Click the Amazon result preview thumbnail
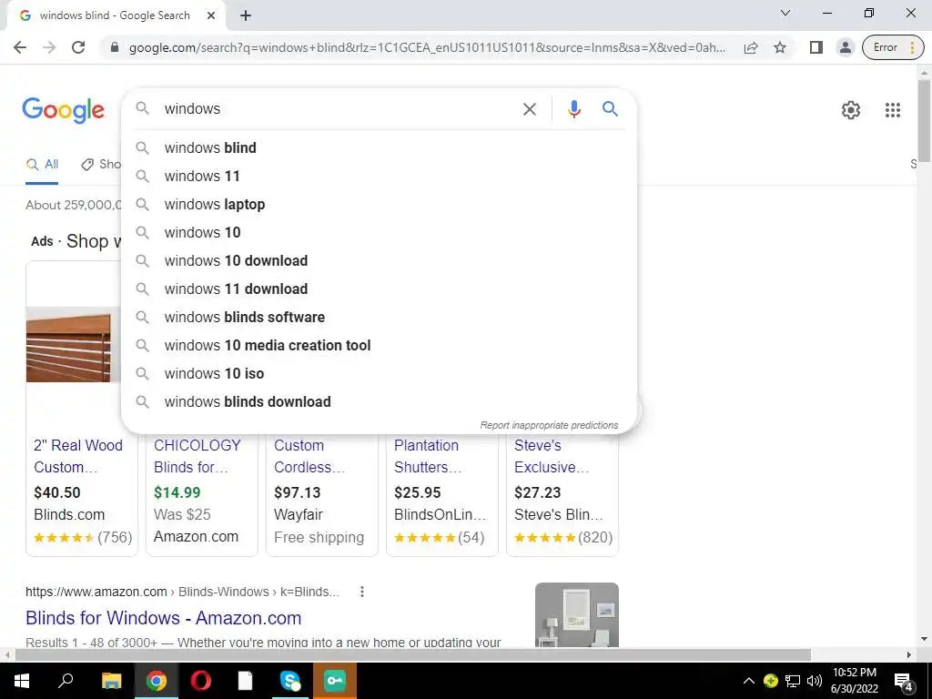 [576, 614]
